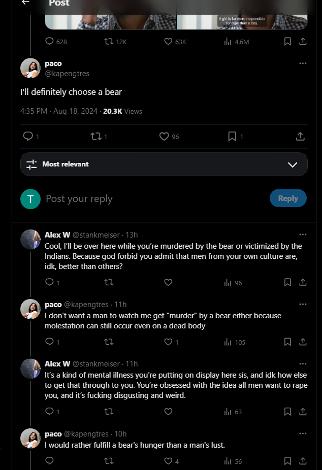The height and width of the screenshot is (470, 322).
Task: Repost paco's main "choose a bear" post
Action: coord(95,137)
